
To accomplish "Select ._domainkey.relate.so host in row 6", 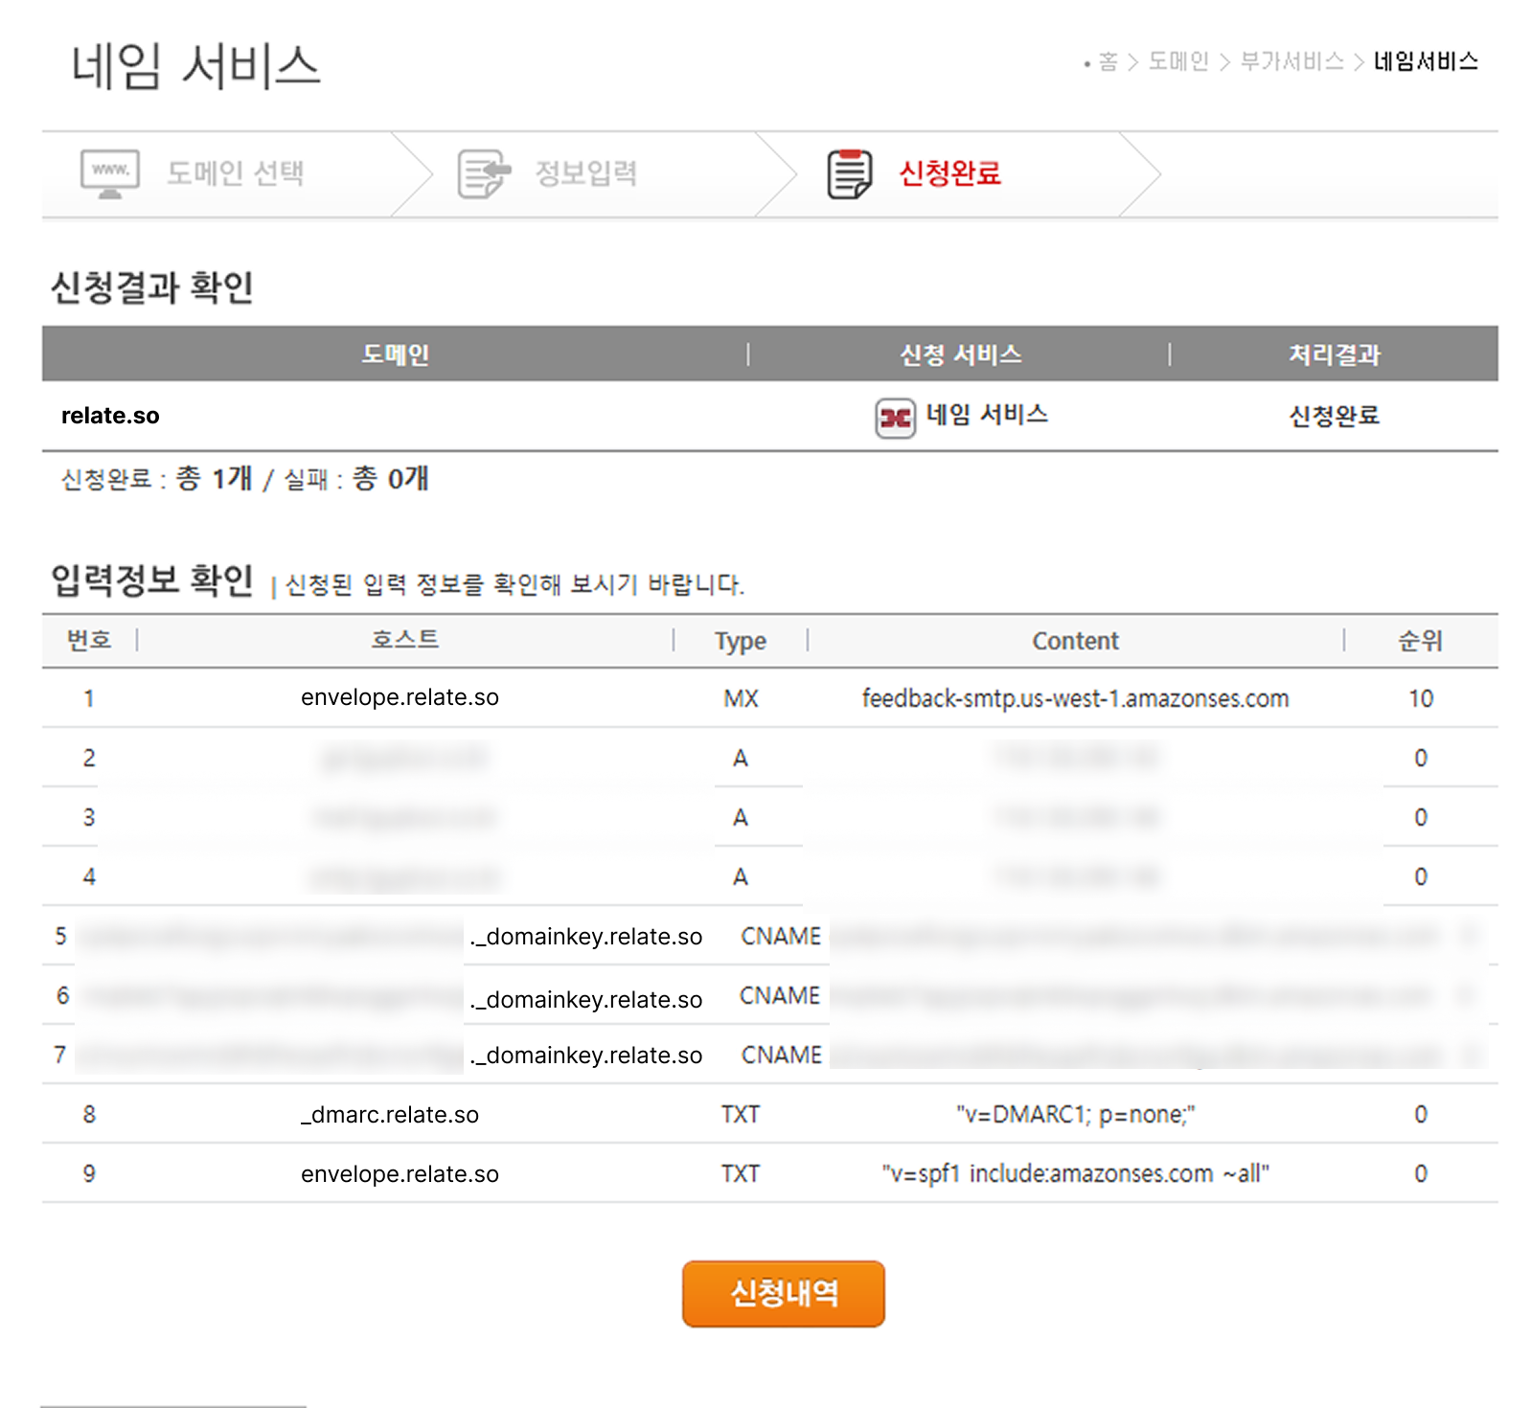I will pos(586,1000).
